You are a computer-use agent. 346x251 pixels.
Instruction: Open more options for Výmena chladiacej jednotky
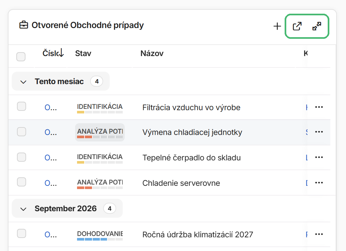tap(319, 132)
